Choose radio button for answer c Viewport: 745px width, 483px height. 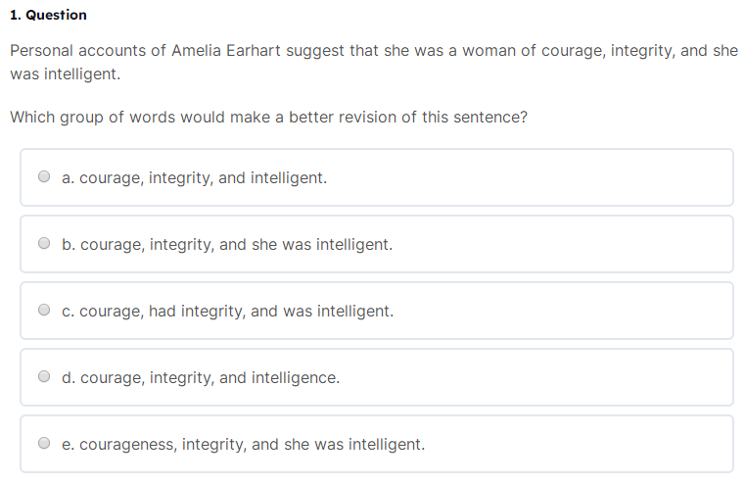[44, 310]
